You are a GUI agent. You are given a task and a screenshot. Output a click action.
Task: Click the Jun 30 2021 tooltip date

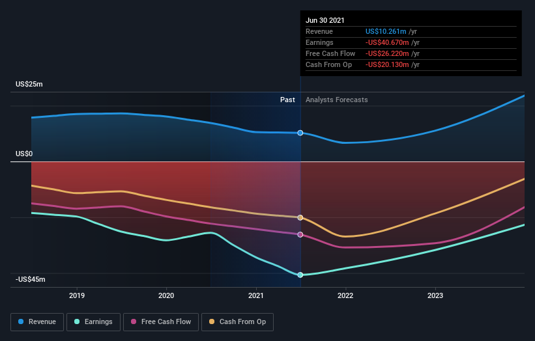click(325, 20)
